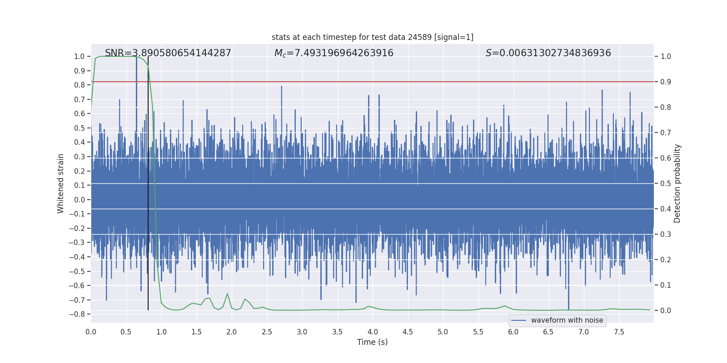
Task: Click the "waveform with noise" legend text
Action: point(567,320)
